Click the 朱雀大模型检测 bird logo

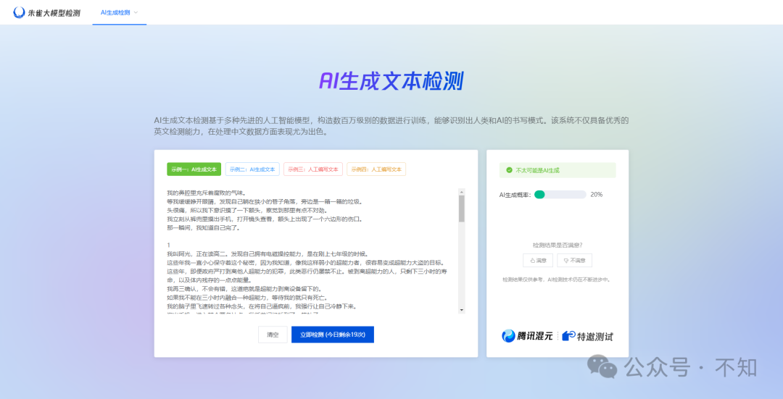pyautogui.click(x=20, y=12)
